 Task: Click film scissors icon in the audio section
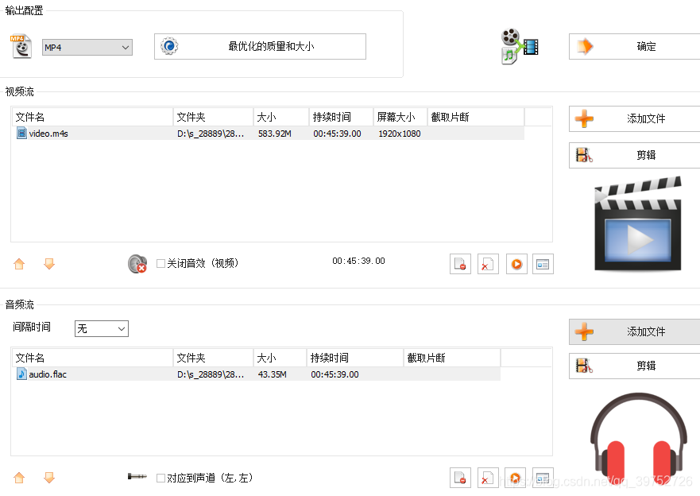584,366
